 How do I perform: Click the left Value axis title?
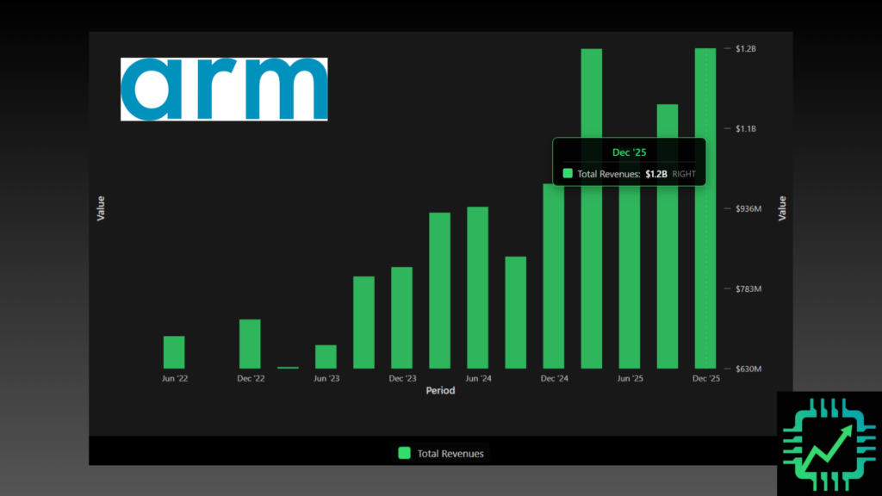pos(102,207)
